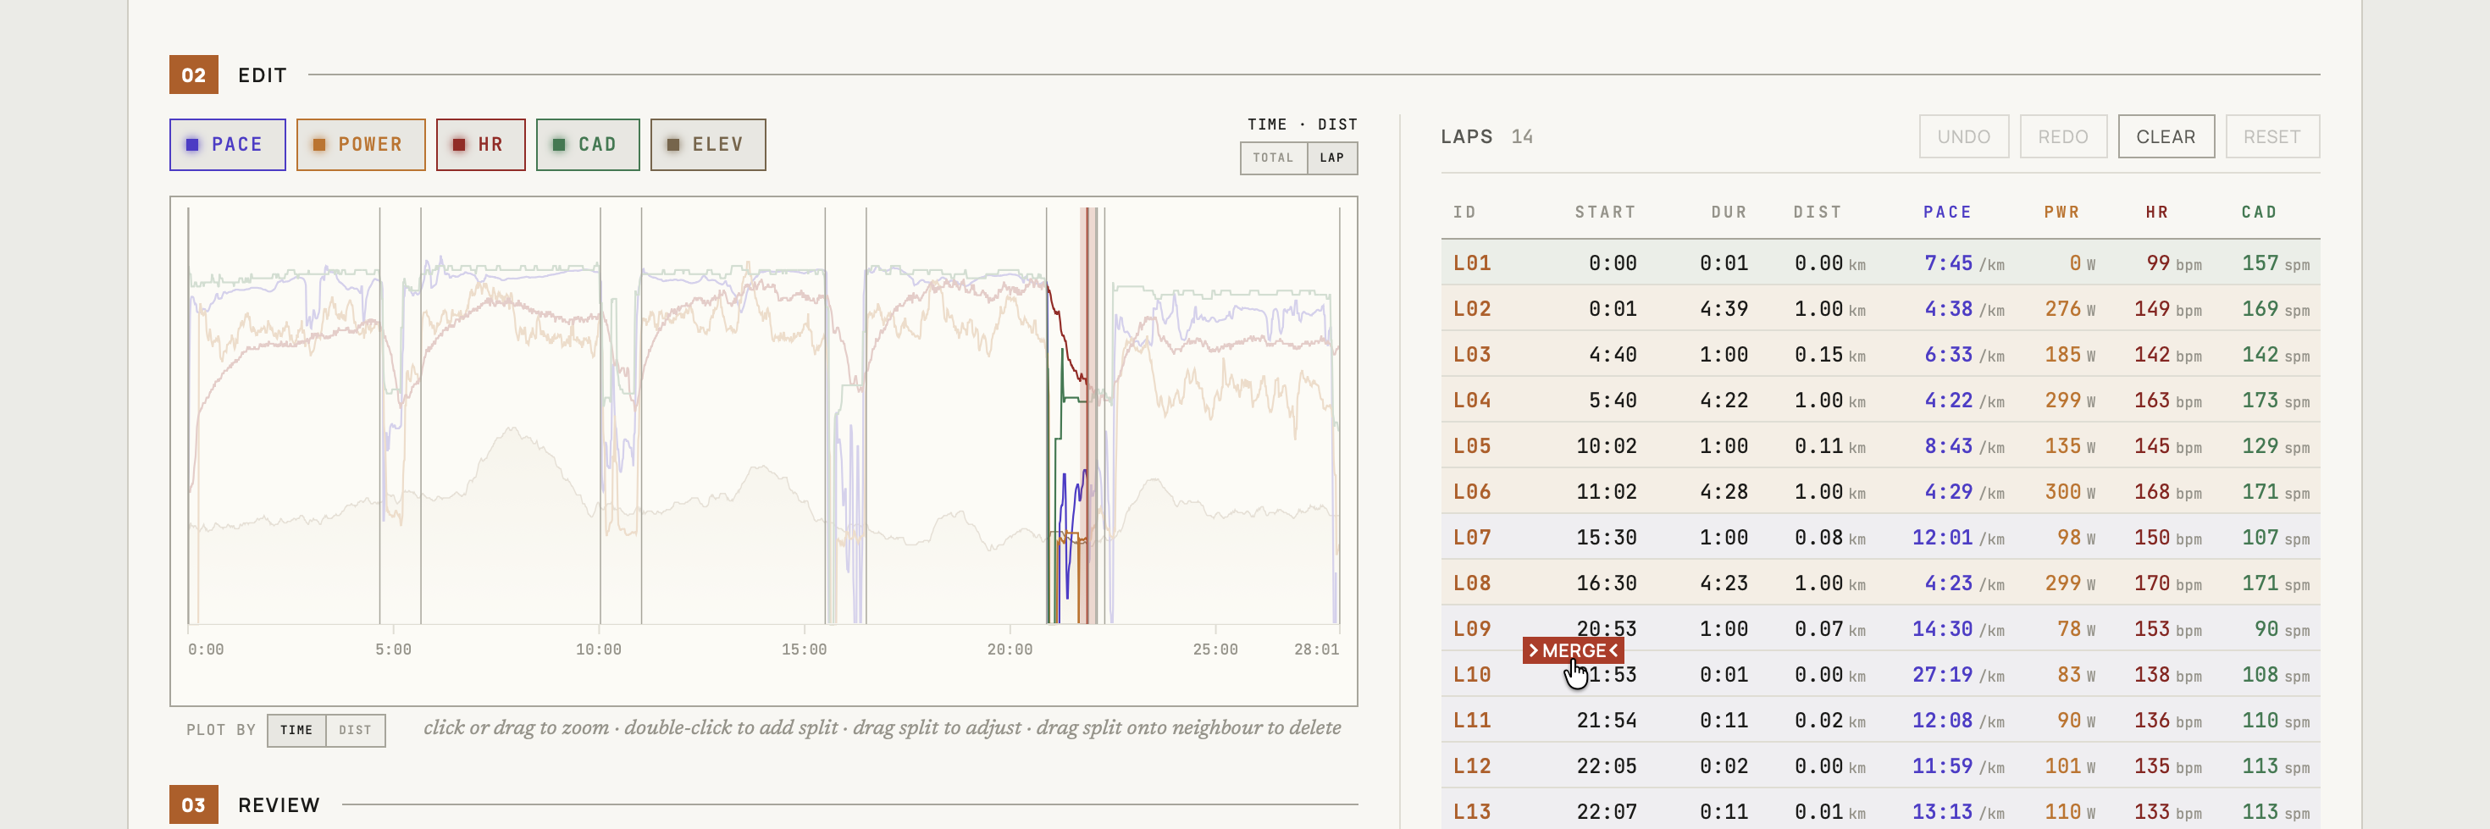Select lap row L02

coord(1880,308)
